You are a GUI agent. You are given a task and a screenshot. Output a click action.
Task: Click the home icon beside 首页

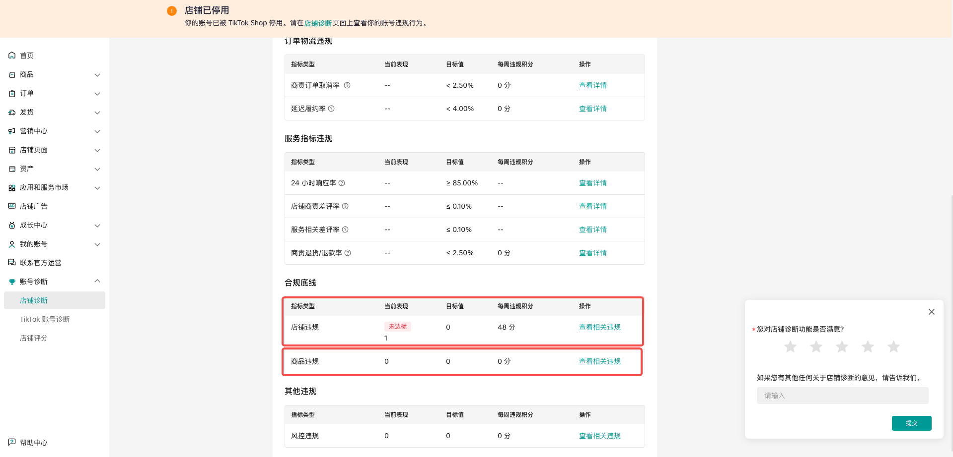[x=12, y=56]
